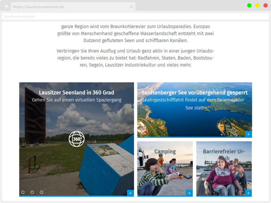Click the 'Gehen Sie auf einen virtuellen Spaziergang' subtitle
Viewport: 271px width, 203px height.
point(76,100)
